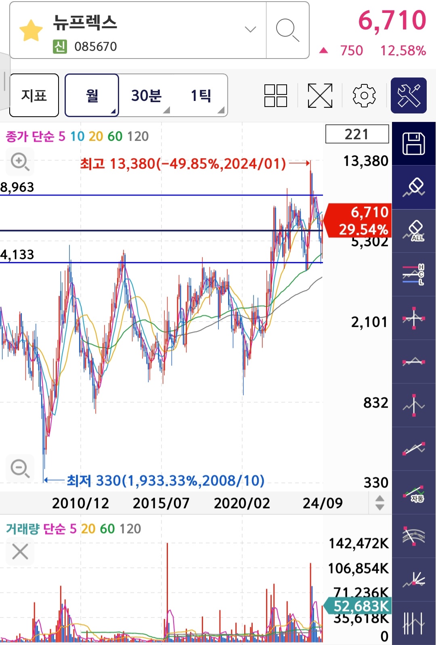Select the HCL horizontal lines tool
The image size is (436, 645).
click(414, 274)
